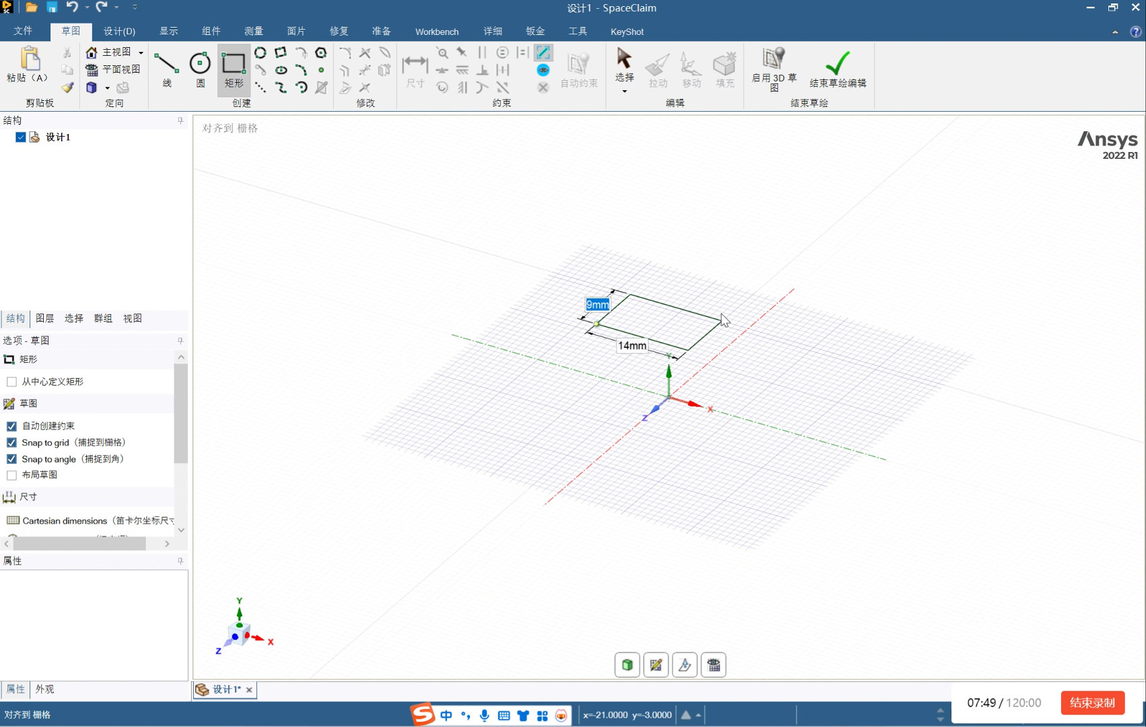The height and width of the screenshot is (727, 1146).
Task: Open status bar message dropdown arrow
Action: (698, 715)
